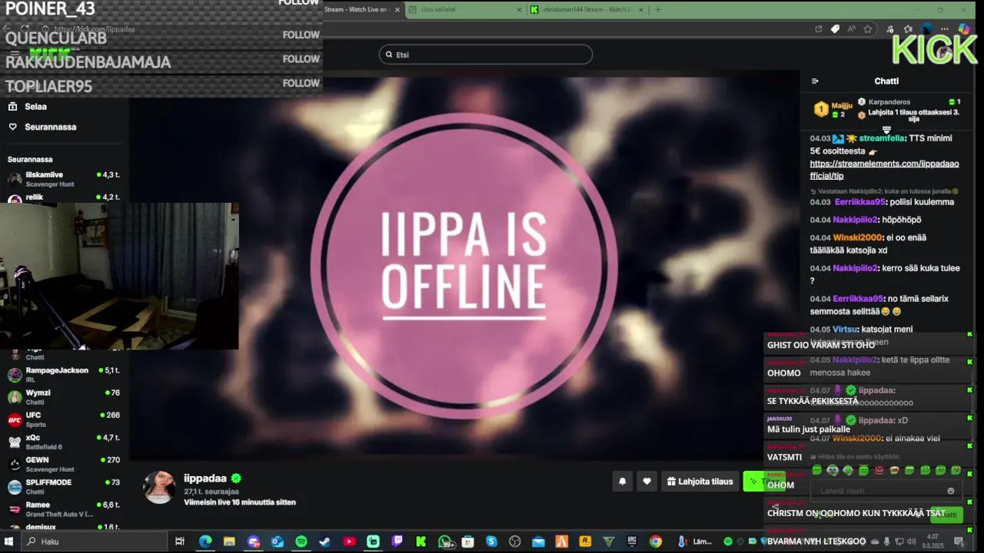This screenshot has height=553, width=984.
Task: Click the Haku taskbar search box
Action: coord(92,541)
